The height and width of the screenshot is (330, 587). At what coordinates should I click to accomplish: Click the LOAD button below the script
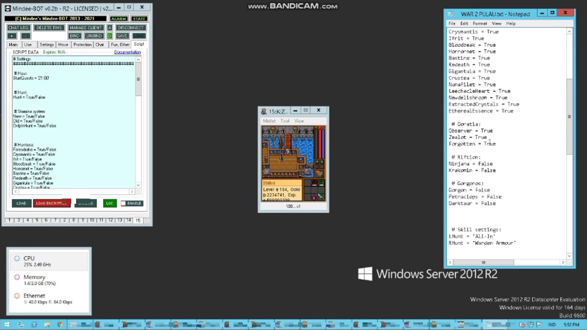click(x=21, y=203)
